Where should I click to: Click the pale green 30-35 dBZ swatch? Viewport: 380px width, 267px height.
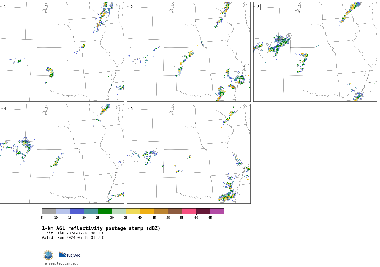(x=119, y=211)
